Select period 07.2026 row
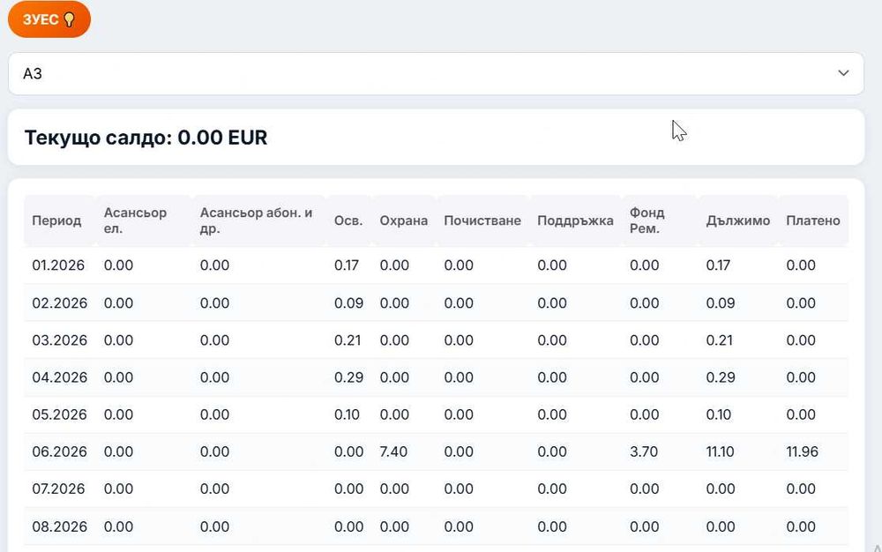Screen dimensions: 882x552 [436, 489]
